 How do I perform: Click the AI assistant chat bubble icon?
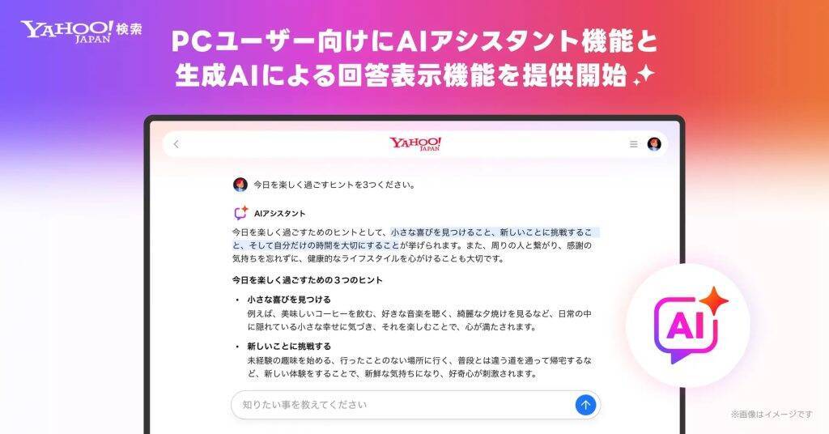click(241, 212)
